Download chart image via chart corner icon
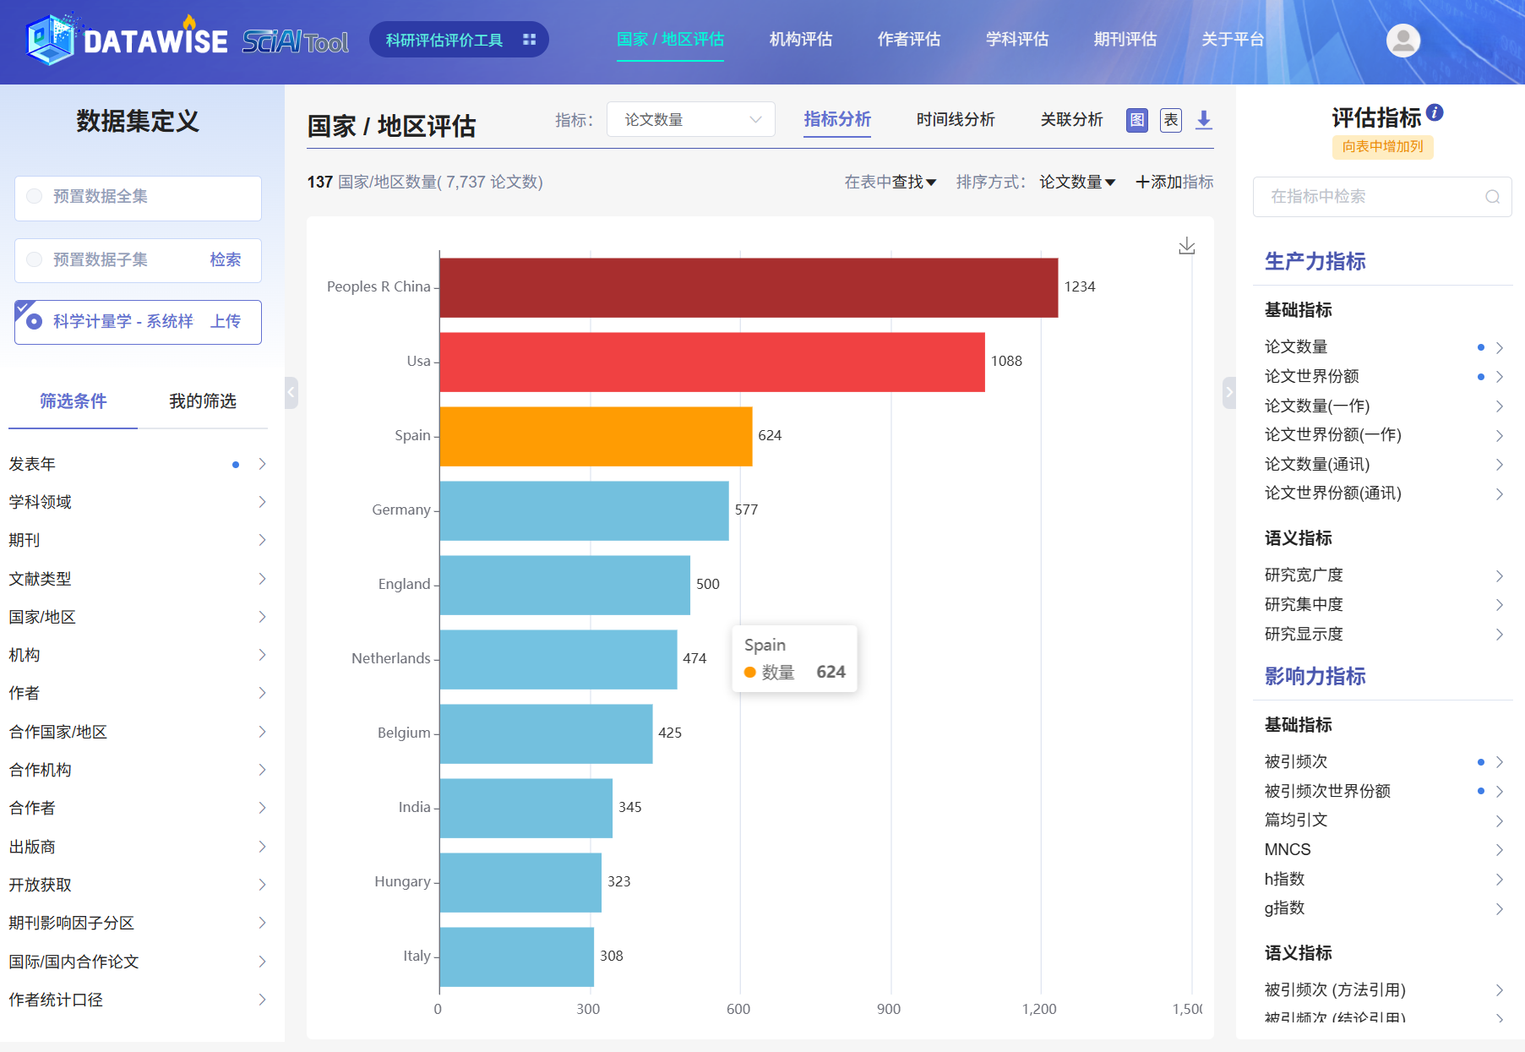Viewport: 1525px width, 1052px height. pyautogui.click(x=1186, y=246)
